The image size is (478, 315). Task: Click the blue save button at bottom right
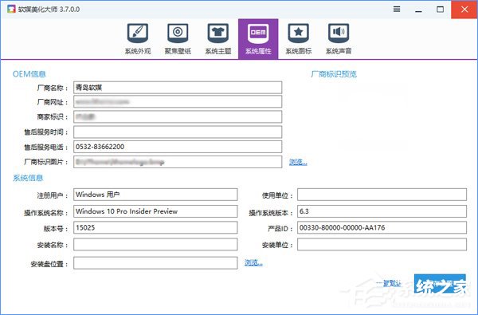click(440, 284)
